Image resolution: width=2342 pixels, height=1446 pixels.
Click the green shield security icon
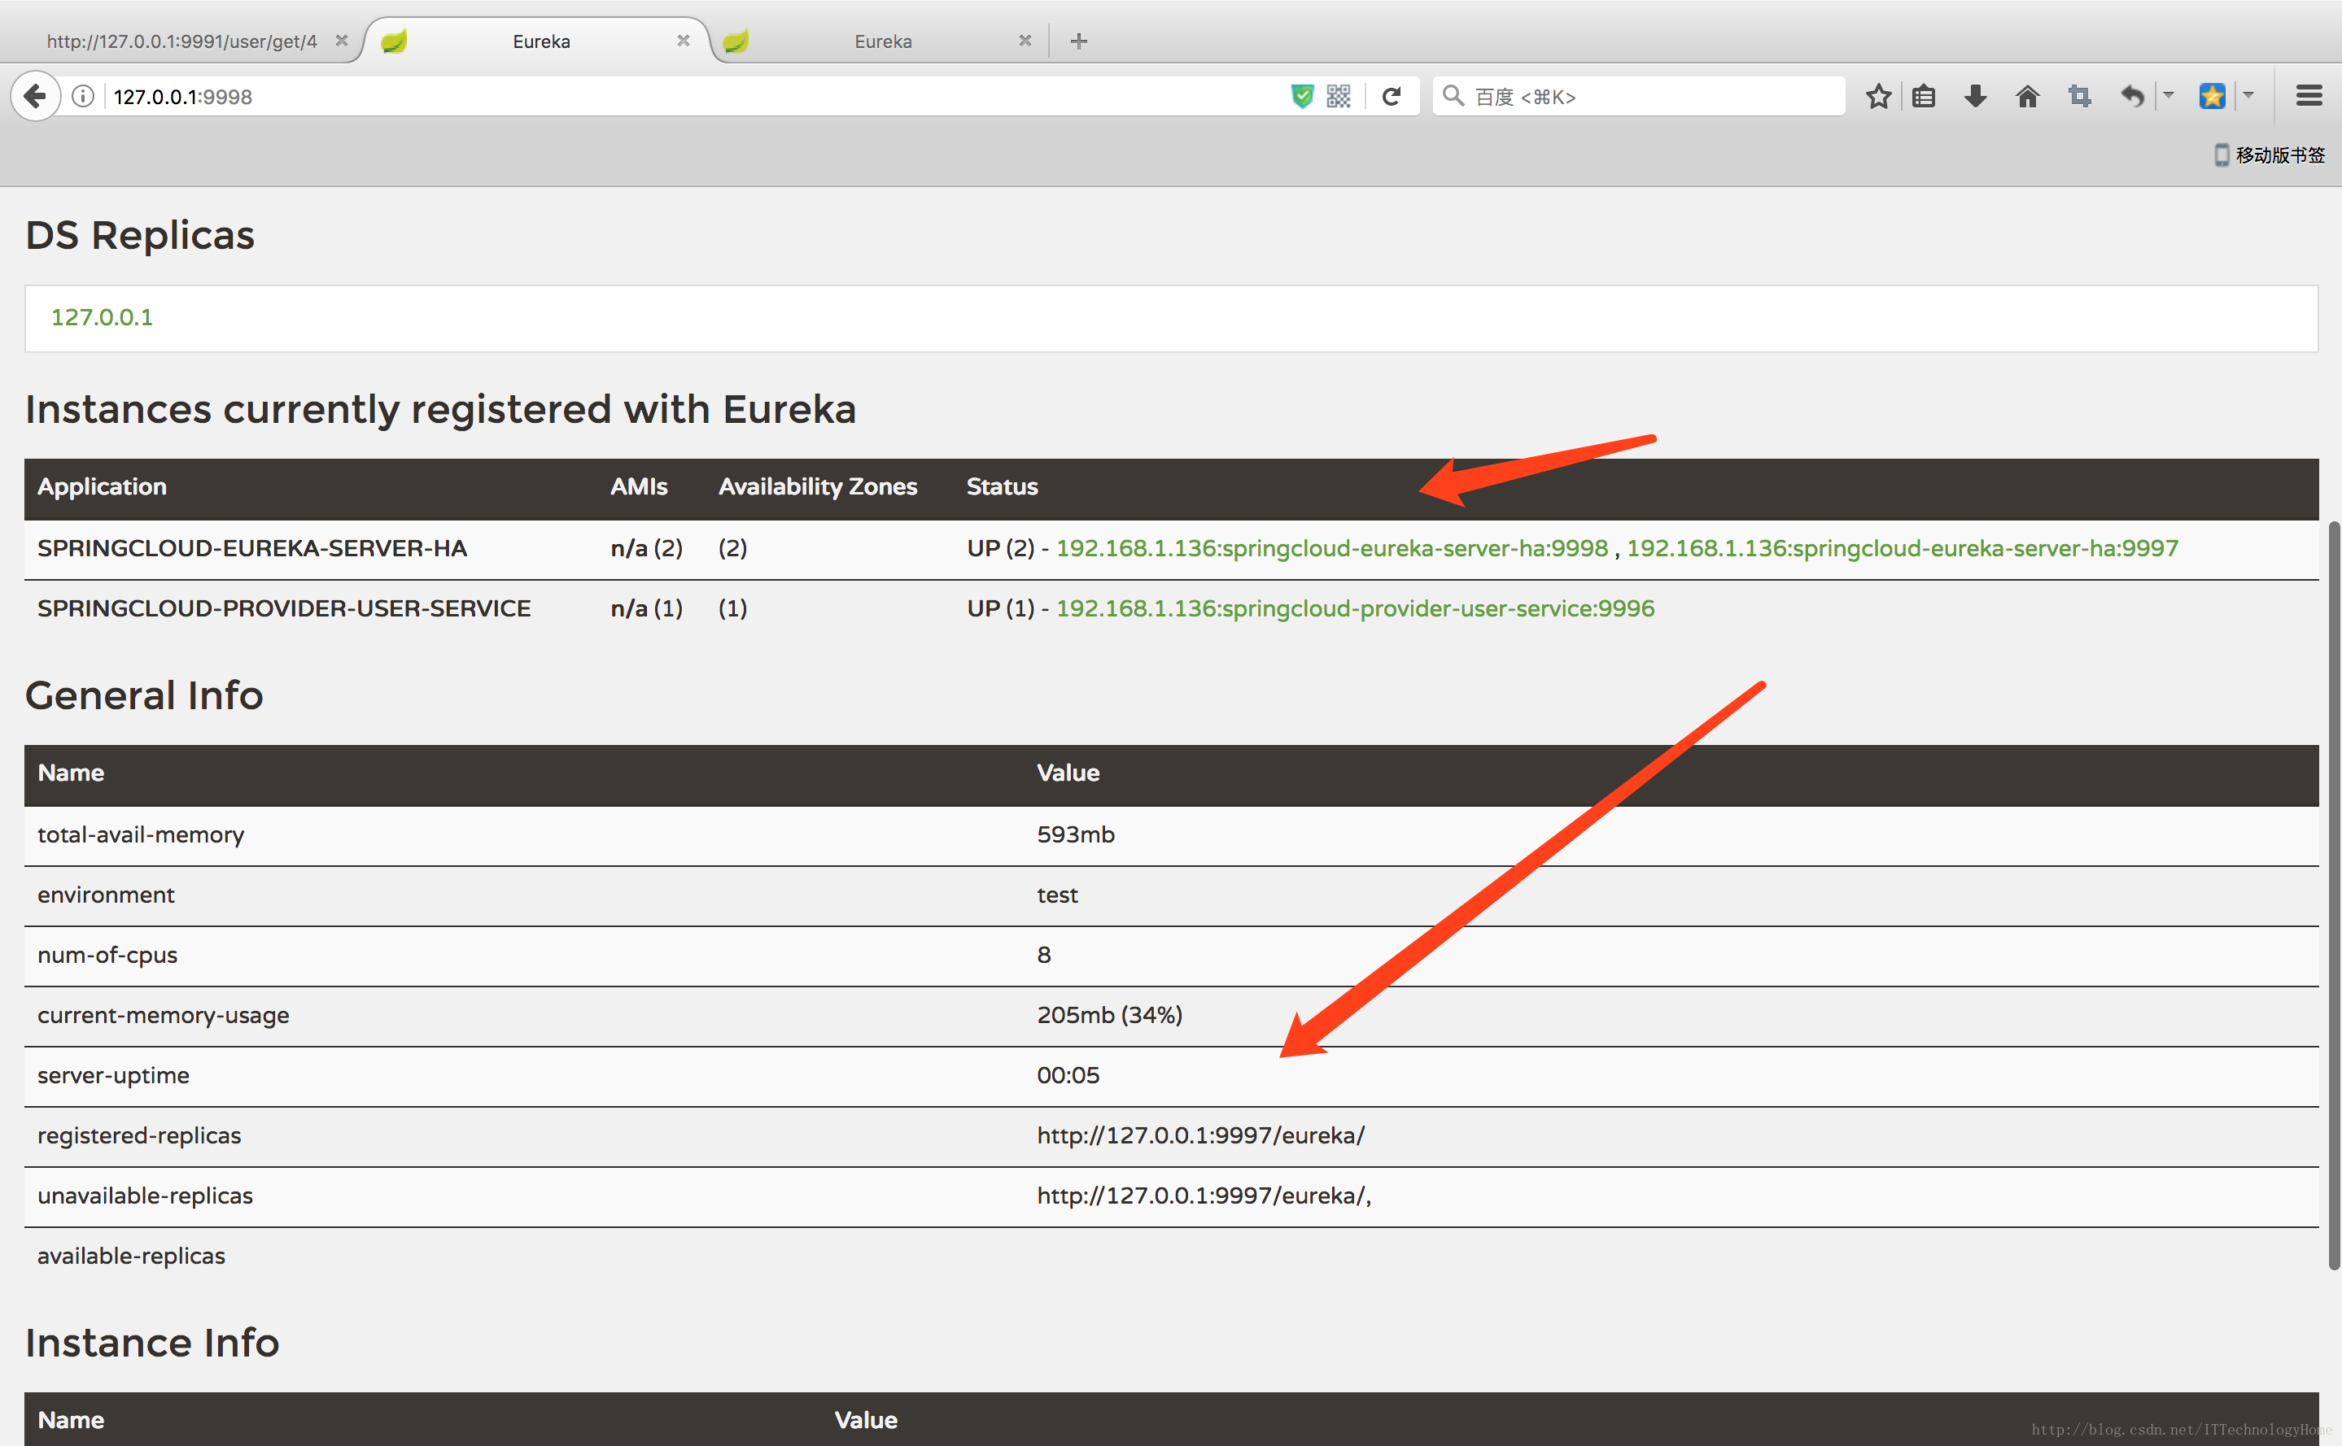1302,97
